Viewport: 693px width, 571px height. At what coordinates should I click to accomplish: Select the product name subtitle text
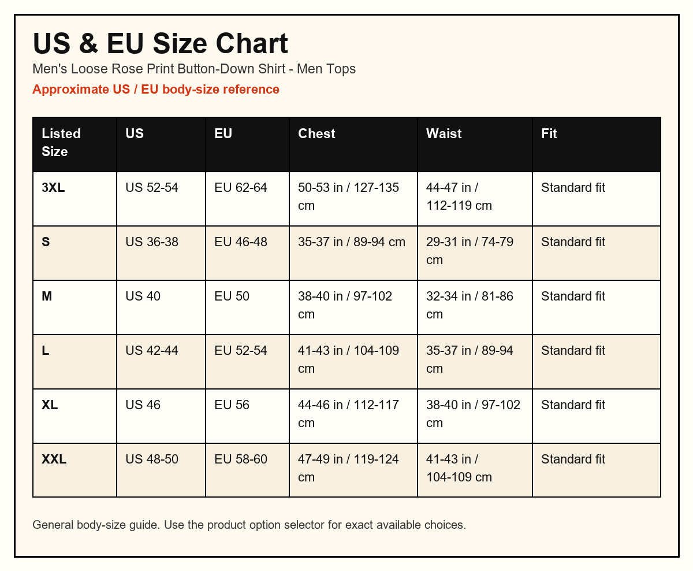coord(194,69)
